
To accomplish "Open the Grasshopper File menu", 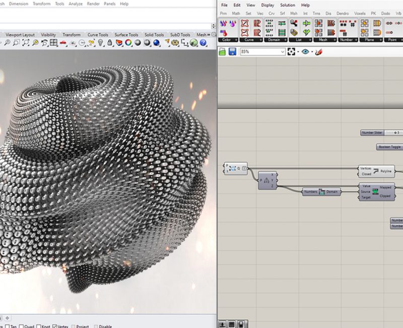I will (224, 5).
